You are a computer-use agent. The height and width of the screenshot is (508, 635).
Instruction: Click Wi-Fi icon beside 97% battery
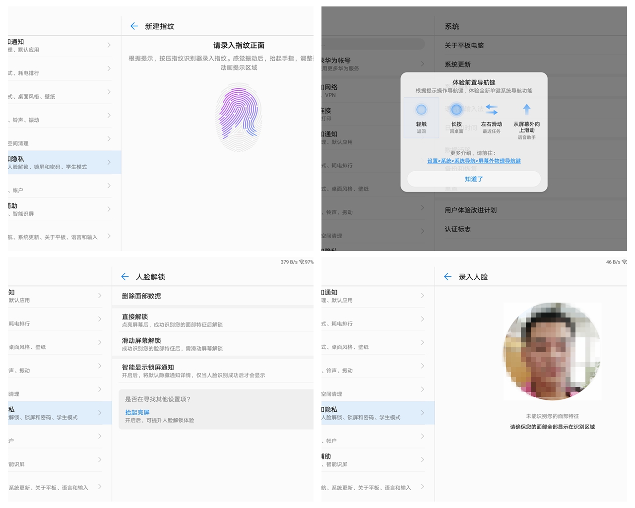(302, 262)
